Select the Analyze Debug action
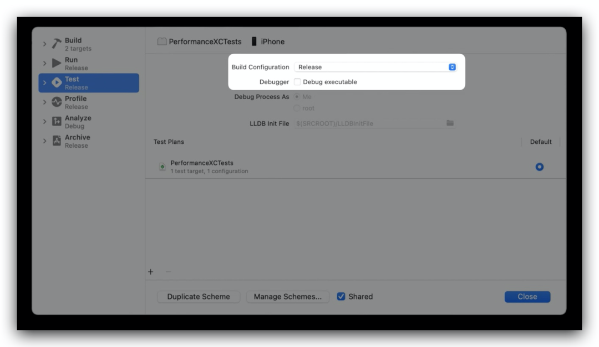The height and width of the screenshot is (347, 599). (89, 122)
